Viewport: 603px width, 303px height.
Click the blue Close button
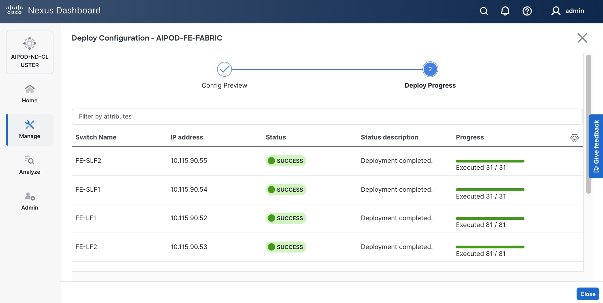[588, 294]
